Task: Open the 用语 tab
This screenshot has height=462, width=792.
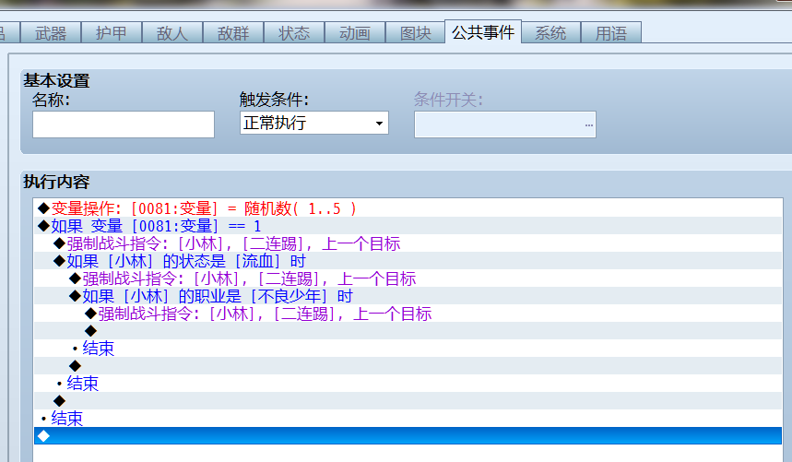Action: tap(611, 33)
